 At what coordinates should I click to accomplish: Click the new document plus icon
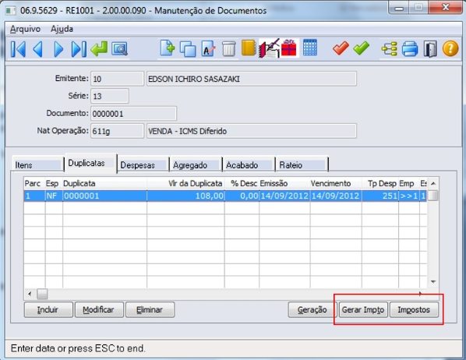(168, 48)
